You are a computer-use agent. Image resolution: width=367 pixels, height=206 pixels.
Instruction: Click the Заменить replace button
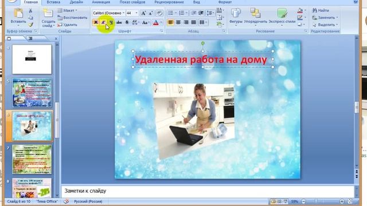pyautogui.click(x=325, y=18)
